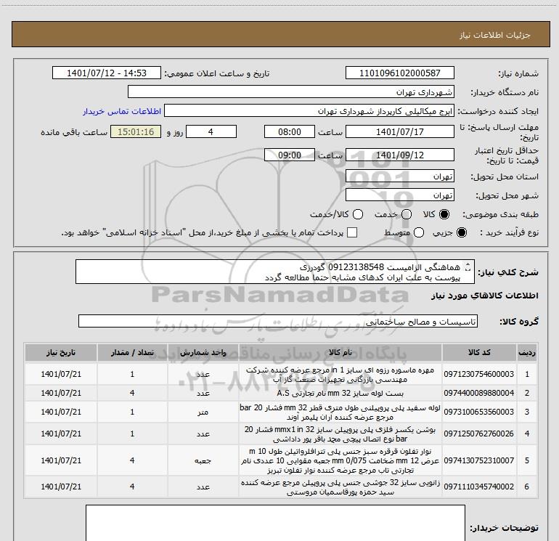Select the متوسط purchase type radio

pos(419,232)
